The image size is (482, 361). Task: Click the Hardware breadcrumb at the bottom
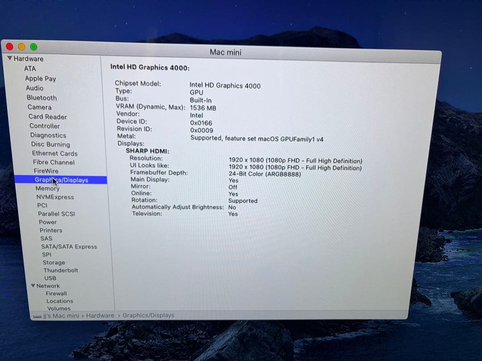coord(100,315)
